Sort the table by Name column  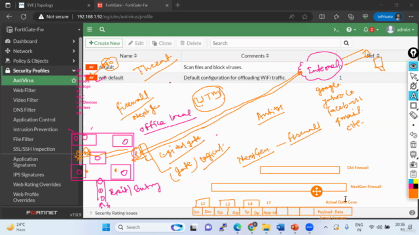coord(128,55)
